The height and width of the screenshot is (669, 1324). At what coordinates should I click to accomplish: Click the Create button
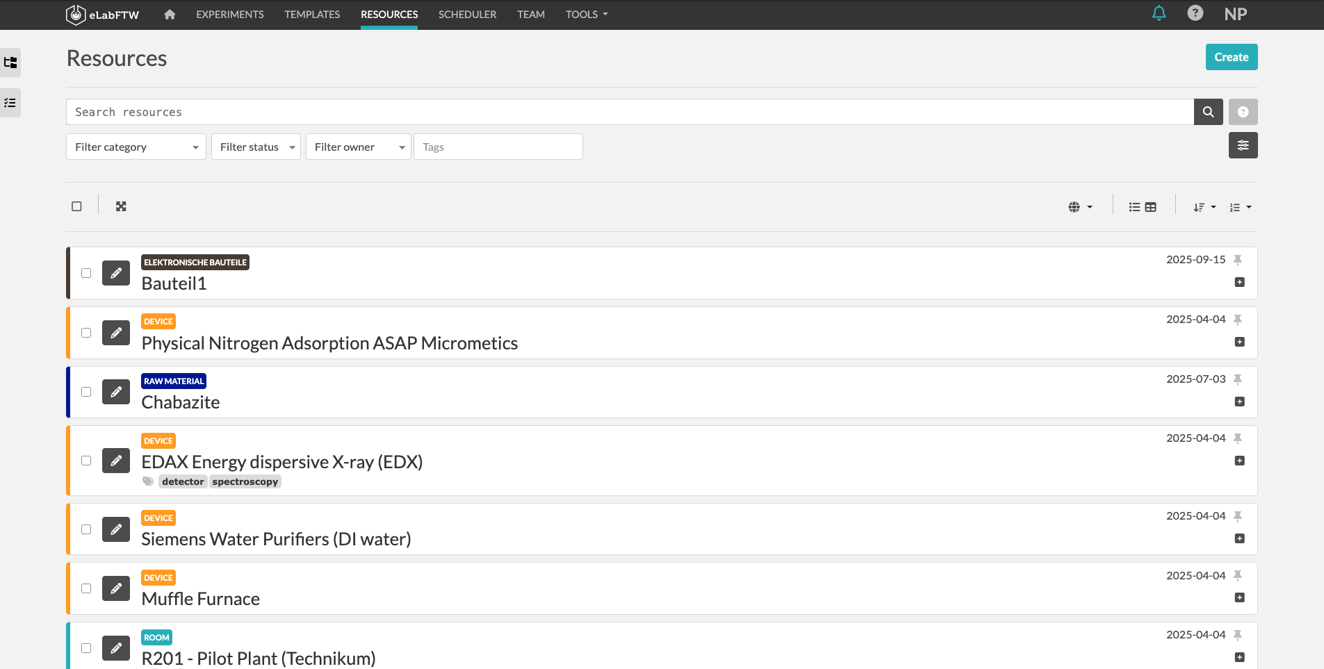point(1231,57)
